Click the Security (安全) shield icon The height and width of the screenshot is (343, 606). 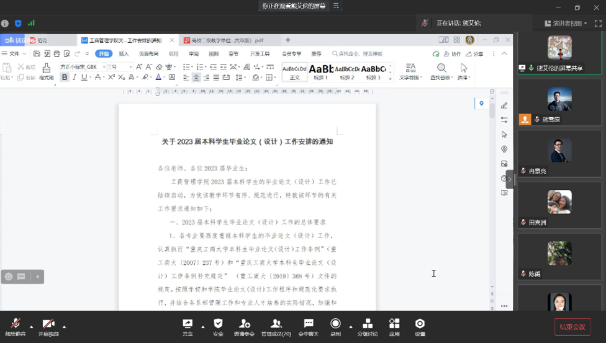(x=218, y=326)
